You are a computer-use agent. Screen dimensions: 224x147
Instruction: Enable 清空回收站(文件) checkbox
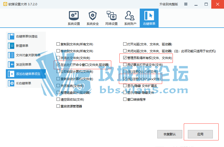tap(58, 99)
